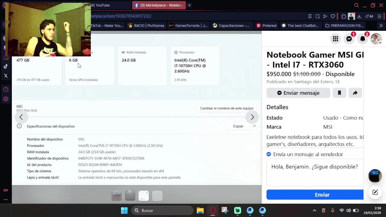The width and height of the screenshot is (386, 217).
Task: Click listing title Notebook Gamer MSI
Action: (x=315, y=60)
